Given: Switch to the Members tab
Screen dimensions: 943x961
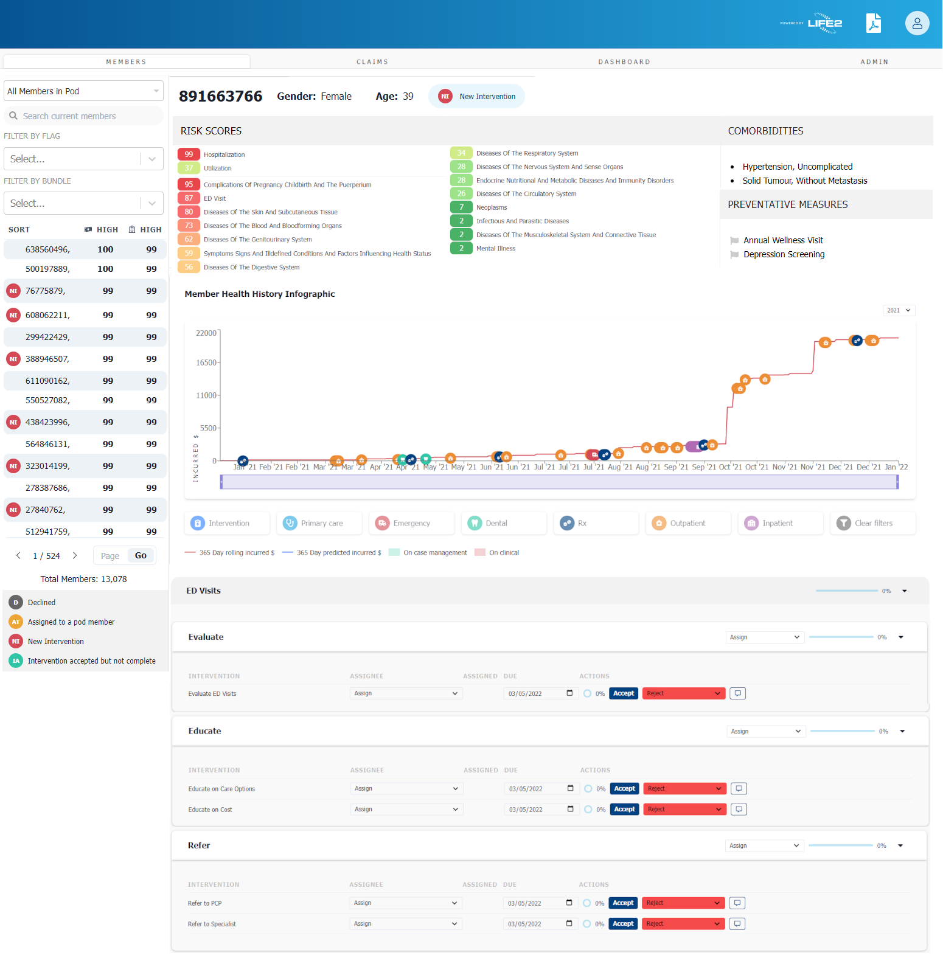Looking at the screenshot, I should (x=127, y=61).
